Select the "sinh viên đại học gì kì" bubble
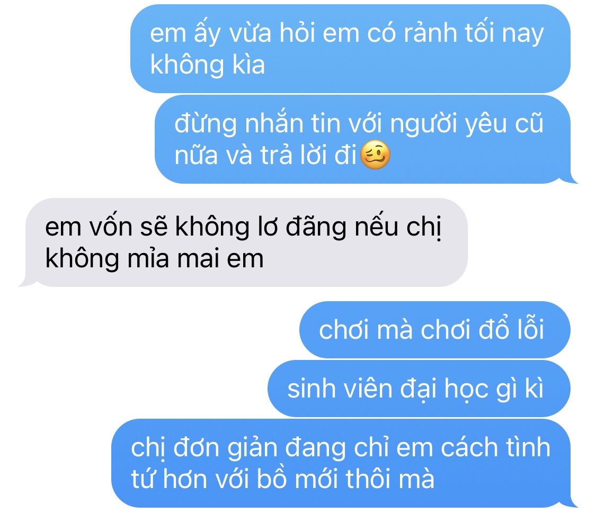The image size is (596, 514). coord(419,389)
